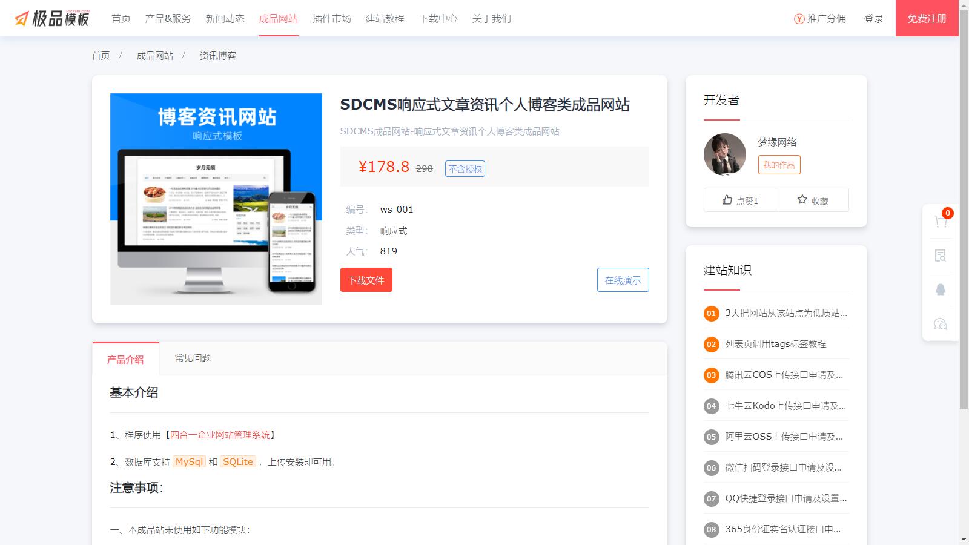969x545 pixels.
Task: Switch to the 常见问题 tab
Action: coord(193,358)
